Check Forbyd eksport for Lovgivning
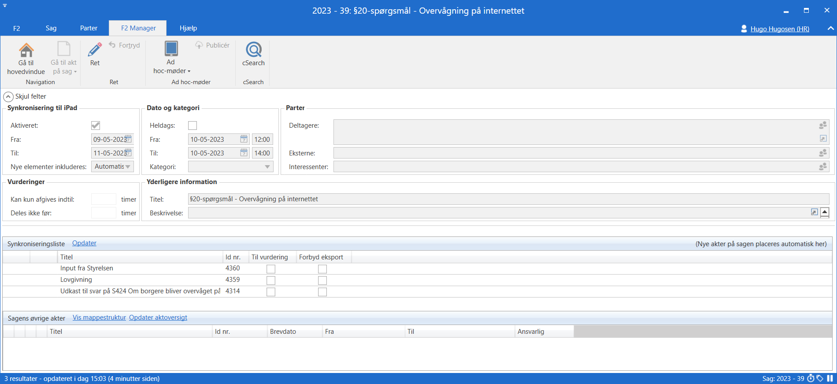 322,280
